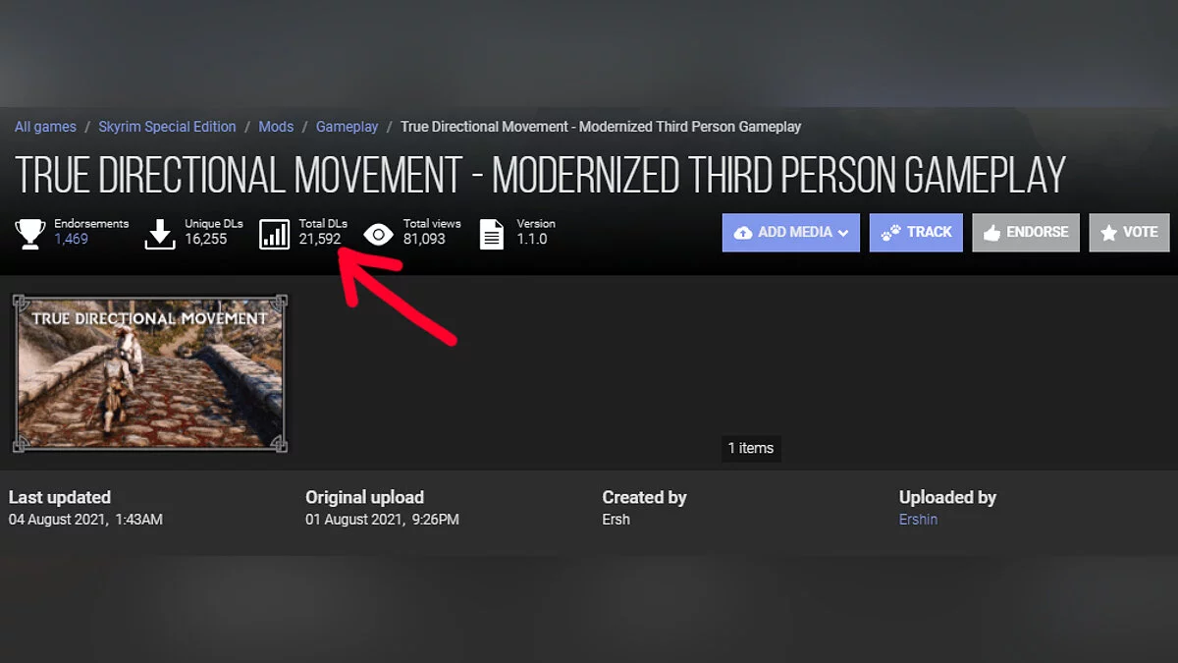This screenshot has width=1178, height=663.
Task: Click the Endorsements trophy icon
Action: tap(30, 234)
